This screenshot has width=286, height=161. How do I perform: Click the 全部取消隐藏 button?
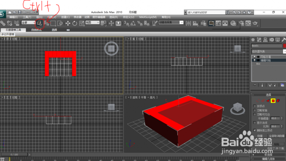point(276,136)
